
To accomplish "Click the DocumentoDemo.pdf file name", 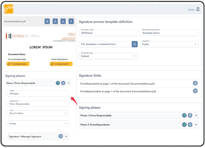I will coord(15,21).
